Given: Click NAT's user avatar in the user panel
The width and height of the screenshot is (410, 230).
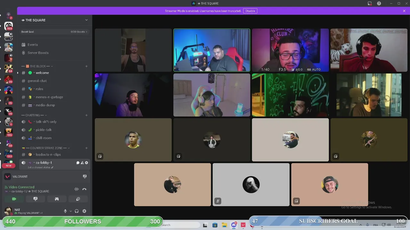Looking at the screenshot, I should point(8,211).
